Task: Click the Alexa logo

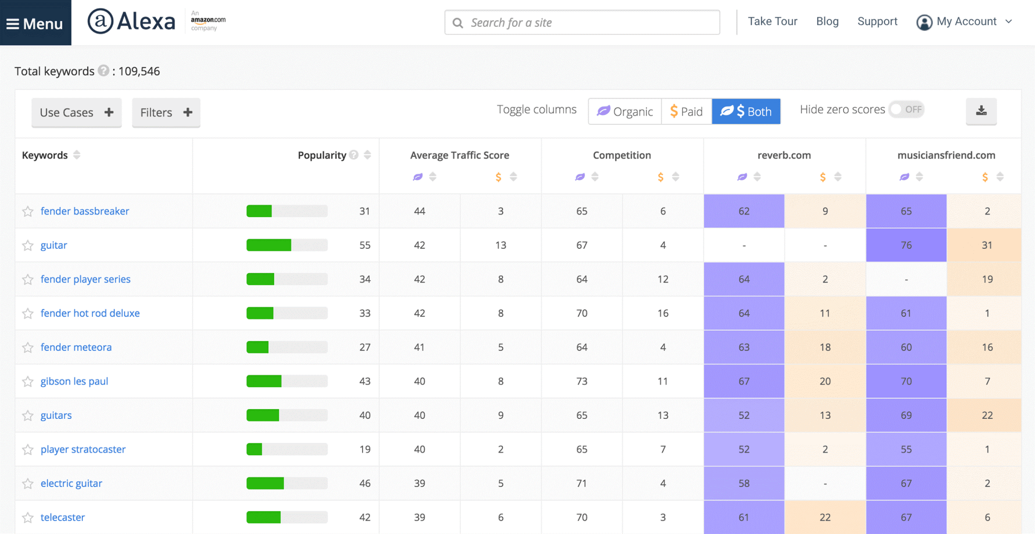Action: point(131,21)
